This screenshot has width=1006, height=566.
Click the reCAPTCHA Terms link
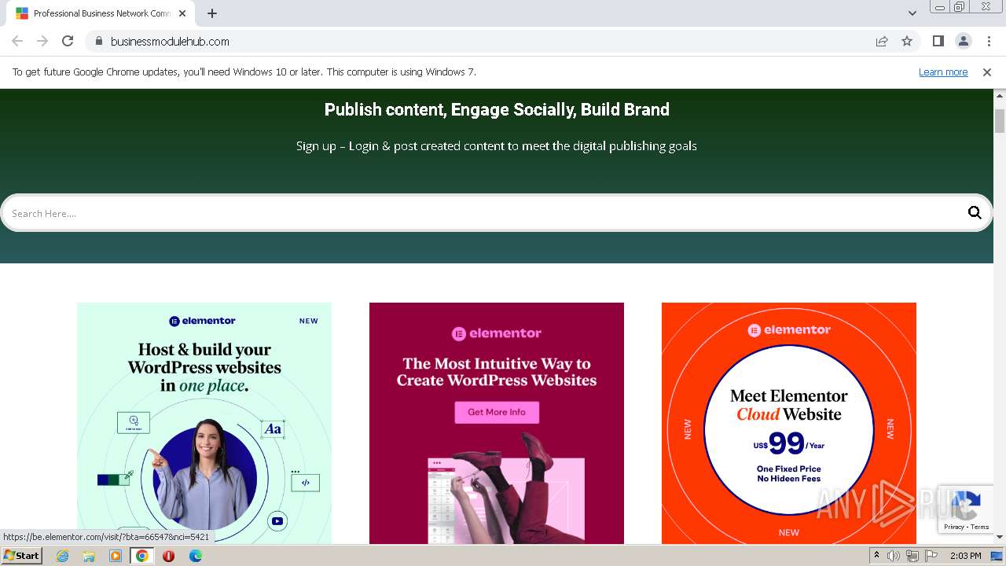(980, 527)
